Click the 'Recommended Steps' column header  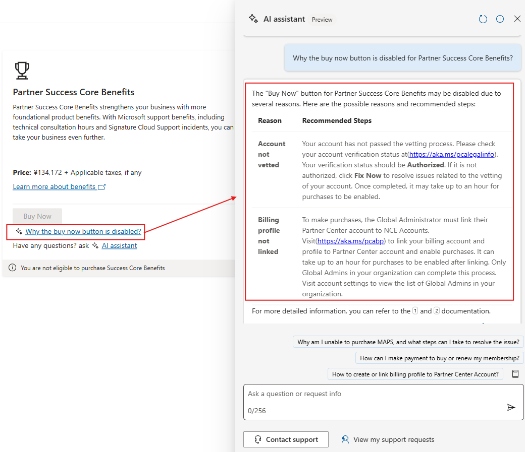(337, 121)
